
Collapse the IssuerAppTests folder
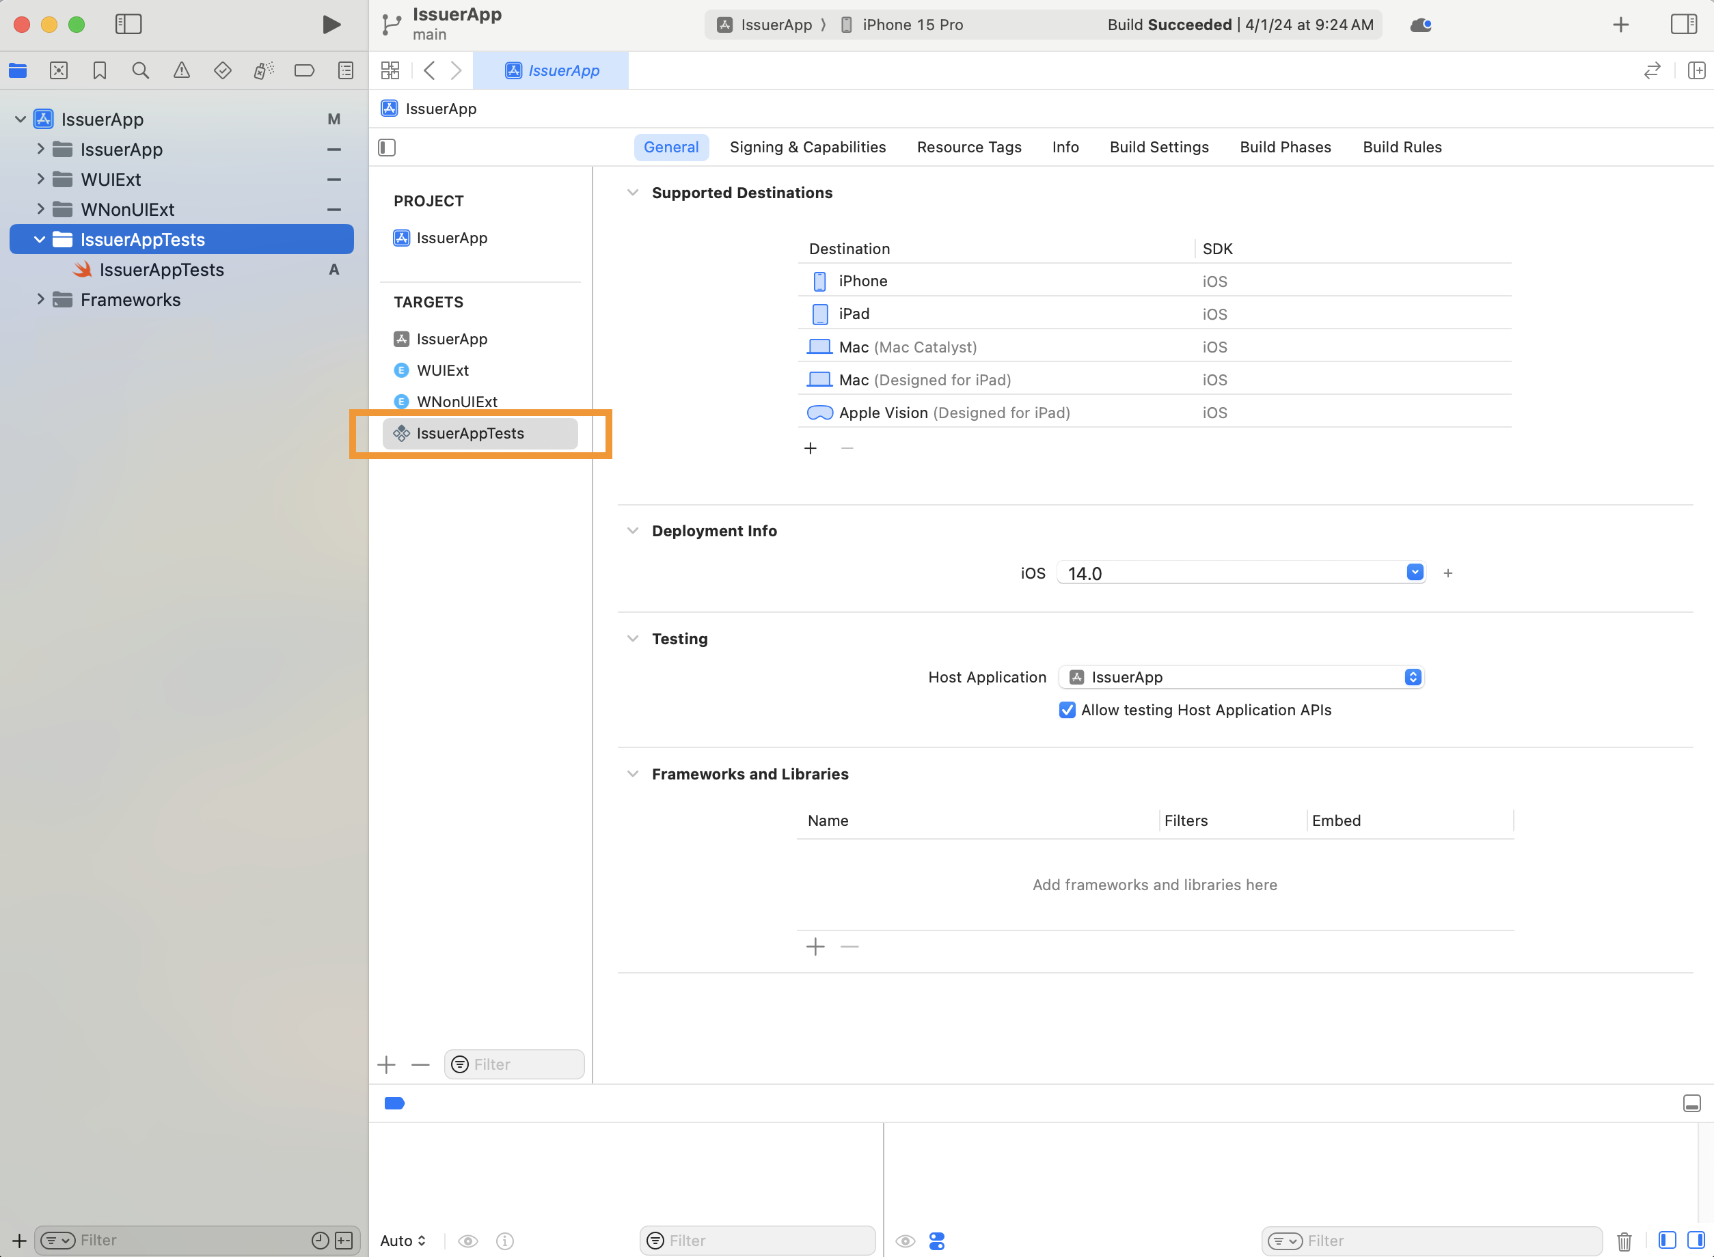(x=40, y=240)
